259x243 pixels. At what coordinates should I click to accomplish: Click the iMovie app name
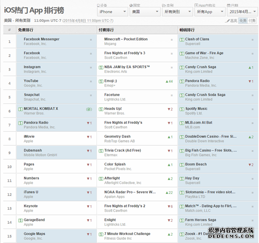point(29,136)
